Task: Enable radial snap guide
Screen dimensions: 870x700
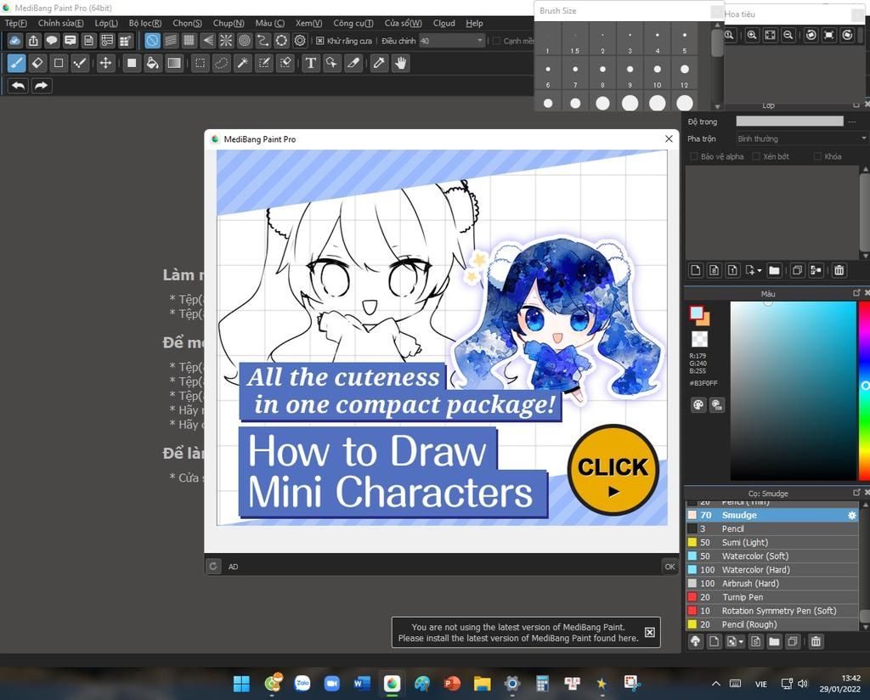Action: pos(226,41)
